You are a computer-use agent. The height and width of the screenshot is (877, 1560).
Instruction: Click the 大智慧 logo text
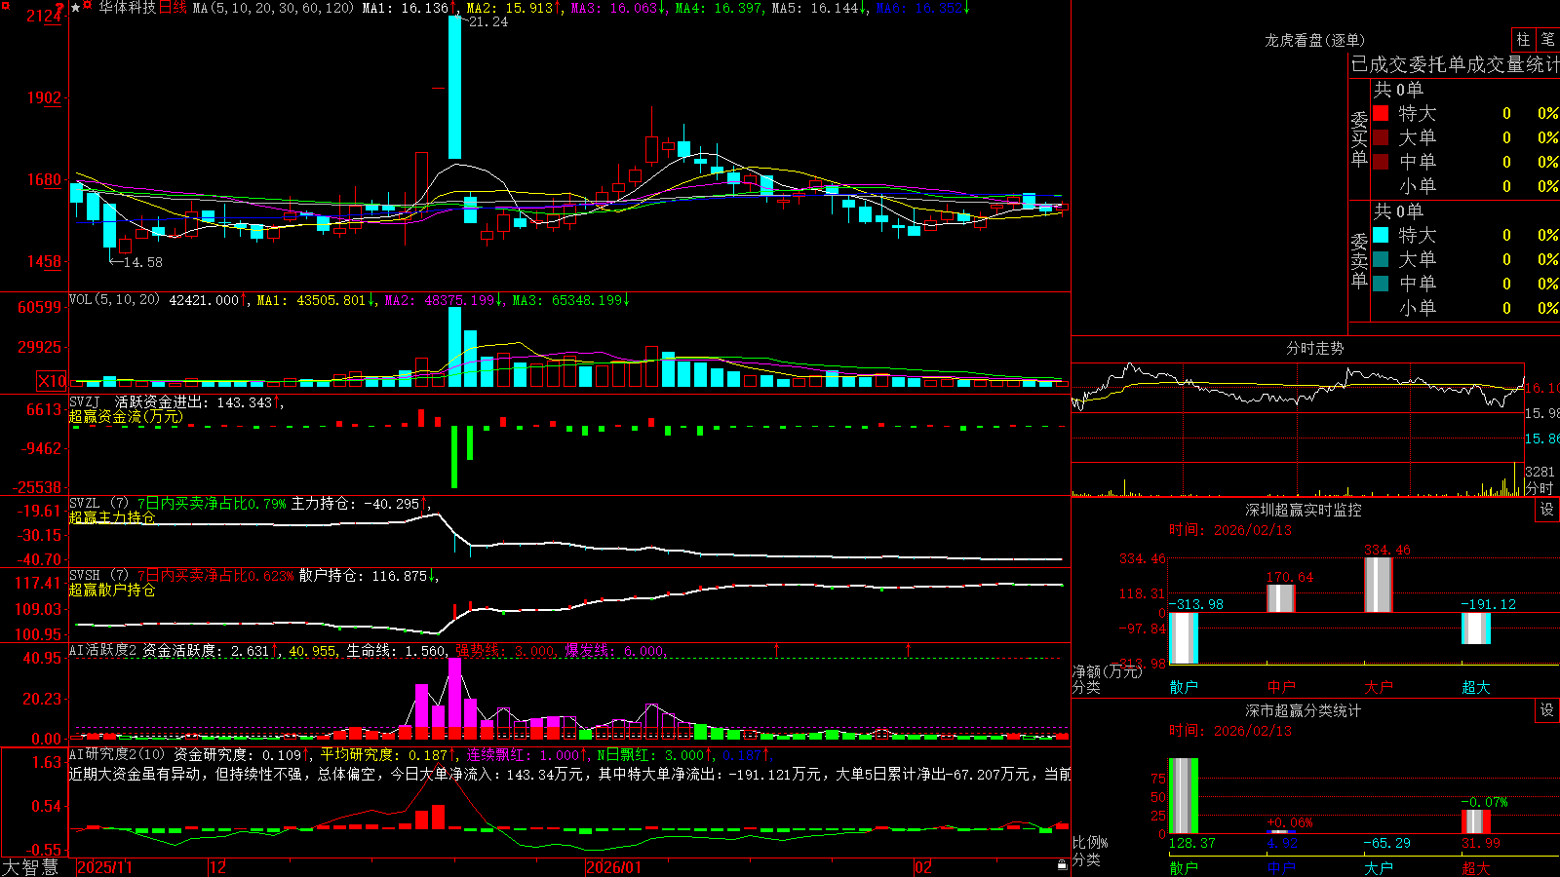[30, 866]
